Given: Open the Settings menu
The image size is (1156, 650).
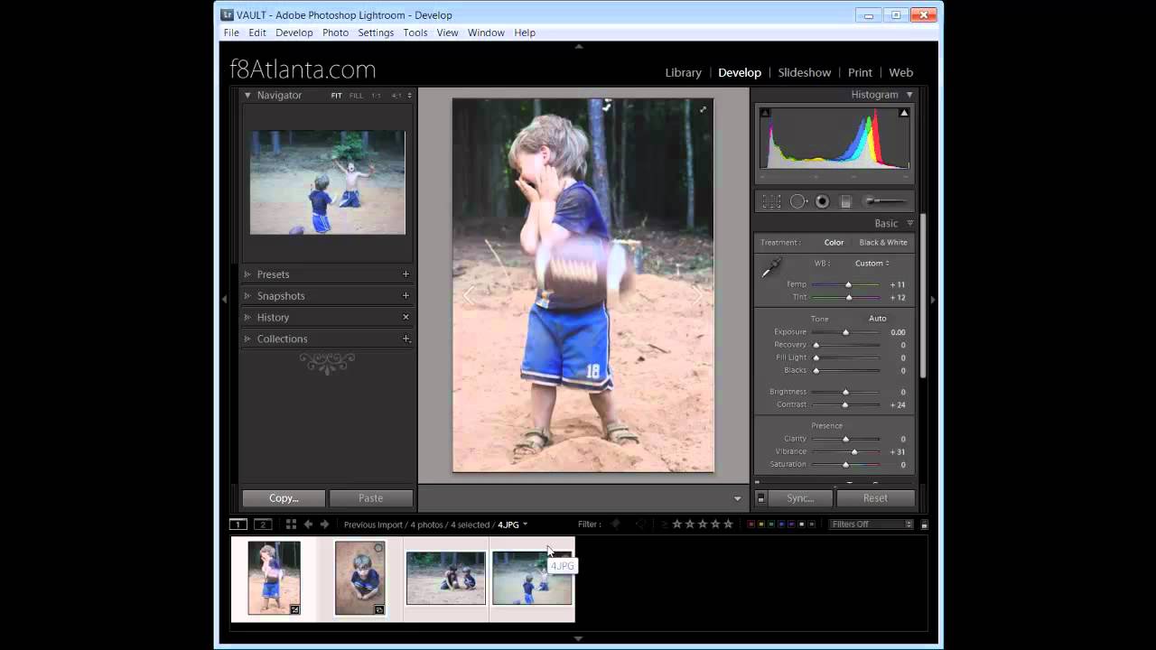Looking at the screenshot, I should tap(376, 32).
